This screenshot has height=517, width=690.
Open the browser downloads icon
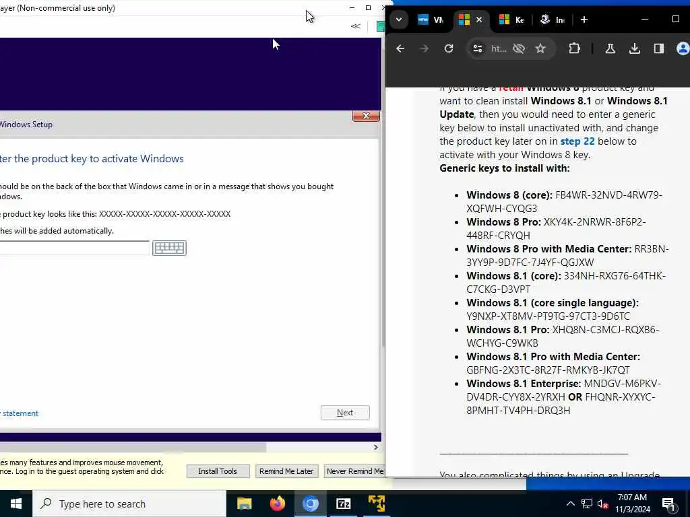point(635,48)
